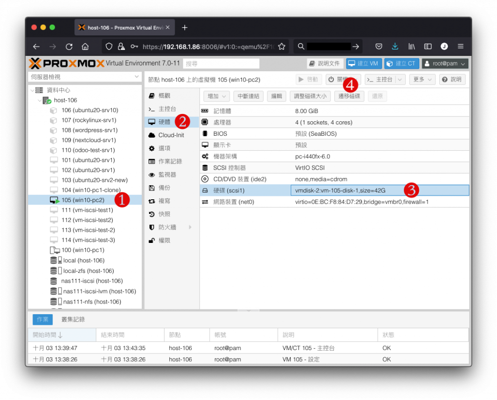Click the host-106 node icon
The height and width of the screenshot is (400, 497).
(47, 100)
